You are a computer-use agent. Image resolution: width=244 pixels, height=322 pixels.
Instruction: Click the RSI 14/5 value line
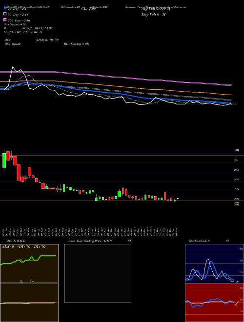(28, 28)
